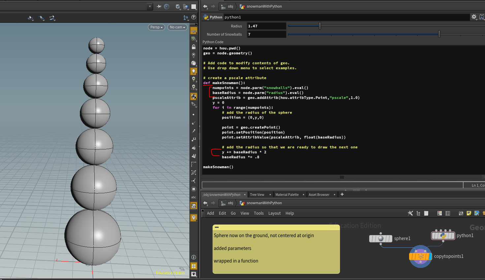The image size is (485, 280).
Task: Open the network tools wrench icon
Action: (x=410, y=213)
